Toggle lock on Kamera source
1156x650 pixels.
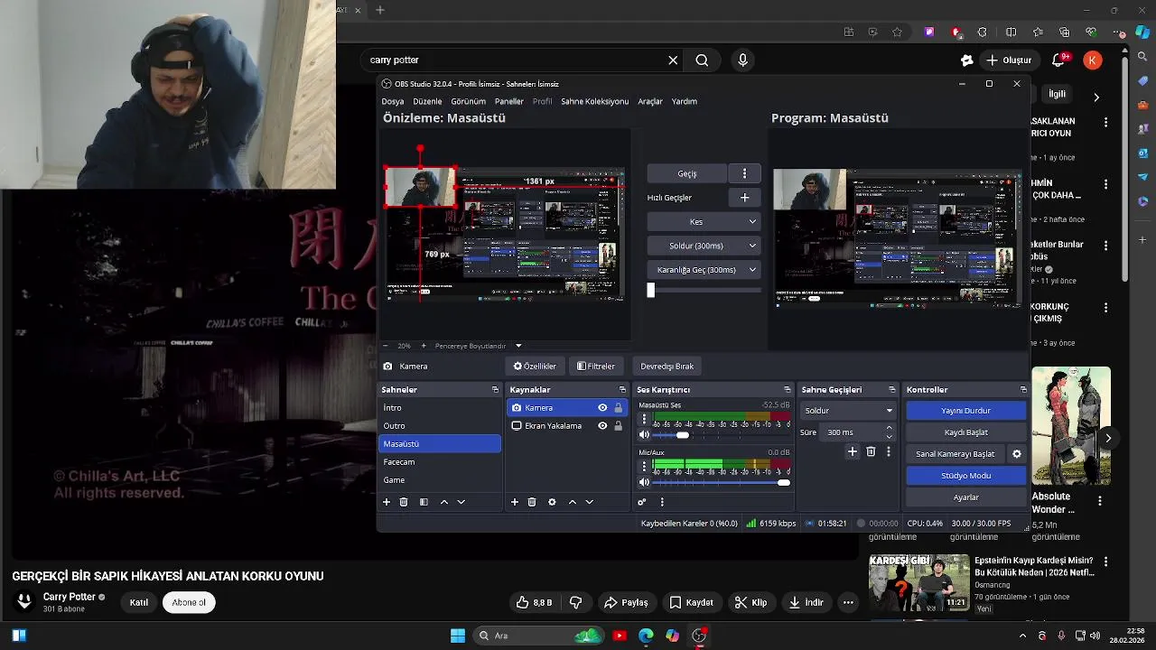point(619,408)
